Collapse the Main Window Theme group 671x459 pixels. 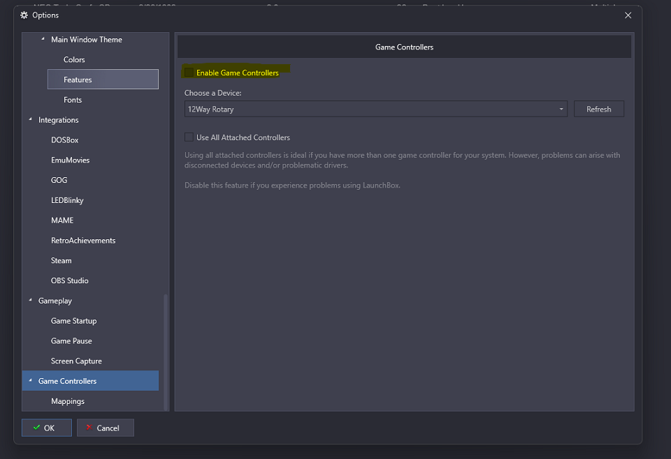pyautogui.click(x=43, y=40)
